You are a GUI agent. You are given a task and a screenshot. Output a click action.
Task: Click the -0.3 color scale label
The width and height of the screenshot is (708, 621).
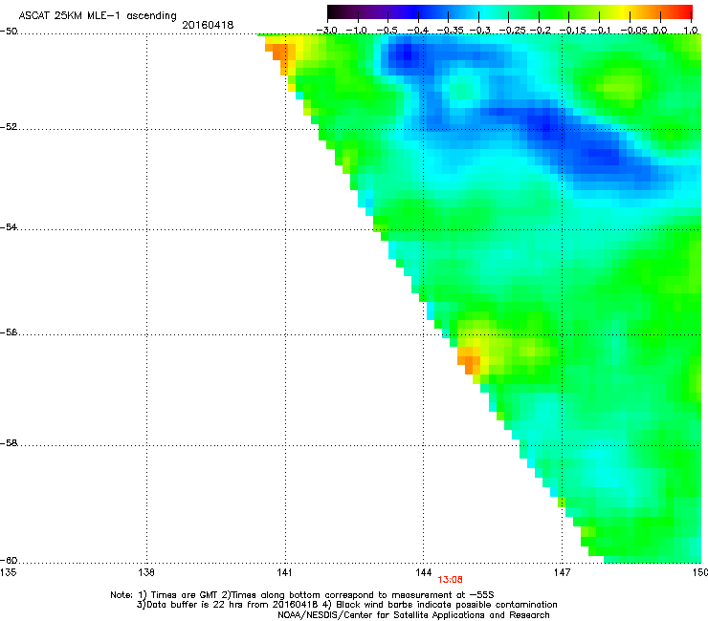click(x=479, y=31)
